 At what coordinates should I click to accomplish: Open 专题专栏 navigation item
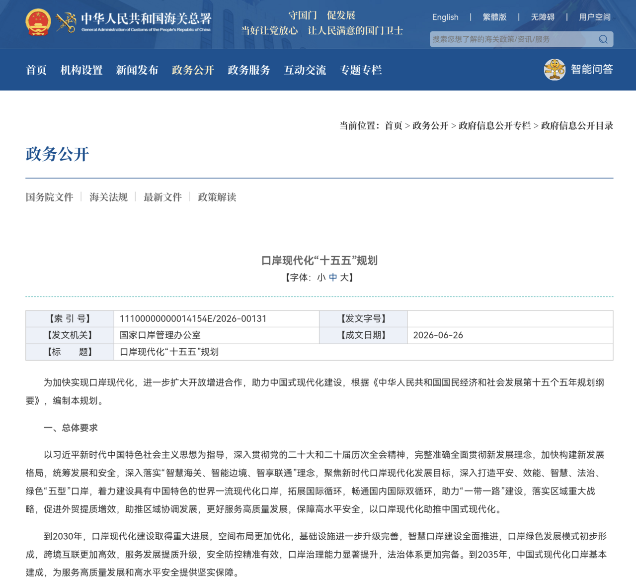361,70
